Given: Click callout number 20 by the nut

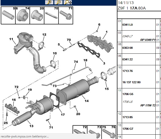Looking at the screenshot, I should point(78,114).
